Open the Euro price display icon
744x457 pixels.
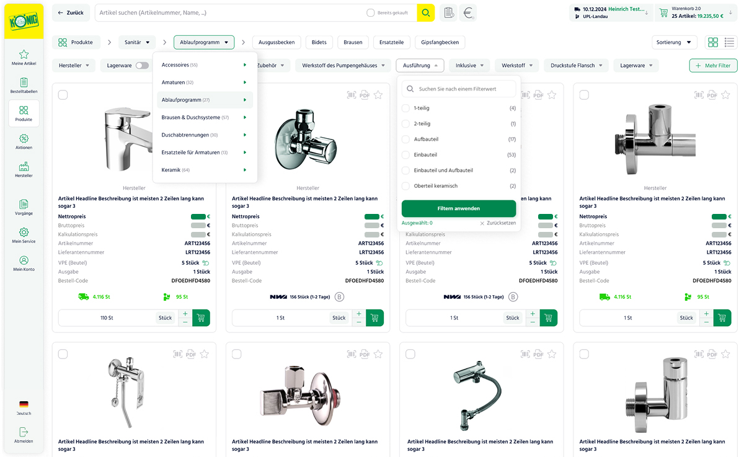tap(469, 12)
